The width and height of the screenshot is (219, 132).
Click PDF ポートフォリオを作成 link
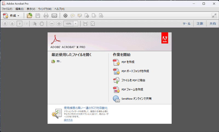[135, 71]
